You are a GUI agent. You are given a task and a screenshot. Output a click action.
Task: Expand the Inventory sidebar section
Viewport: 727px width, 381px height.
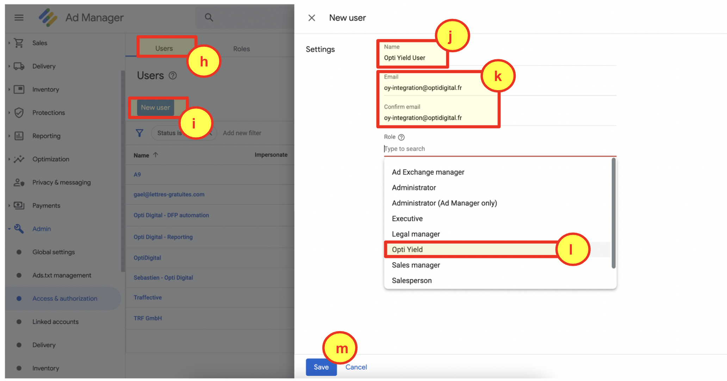tap(9, 89)
